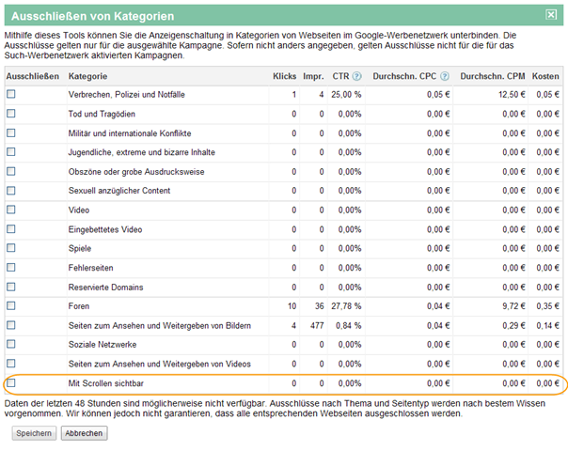Click the Klicks column header
Screen dimensions: 568x451
(284, 75)
